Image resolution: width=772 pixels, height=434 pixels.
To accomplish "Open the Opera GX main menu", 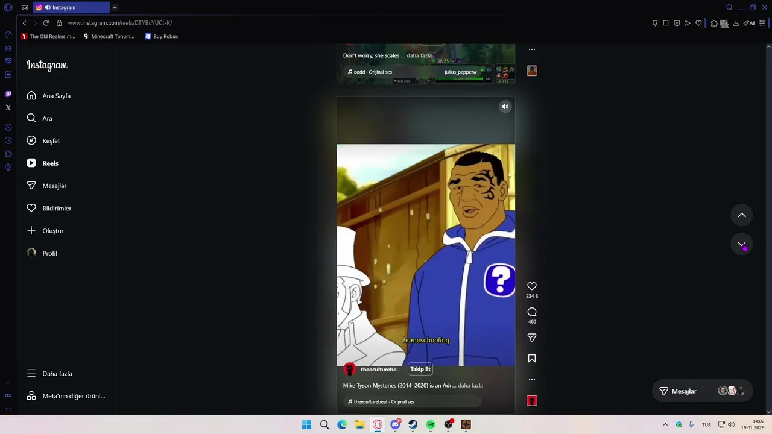I will [8, 7].
